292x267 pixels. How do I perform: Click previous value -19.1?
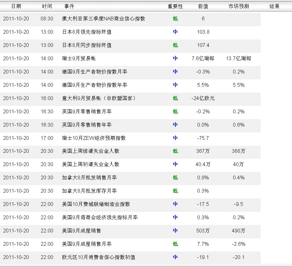pyautogui.click(x=203, y=257)
